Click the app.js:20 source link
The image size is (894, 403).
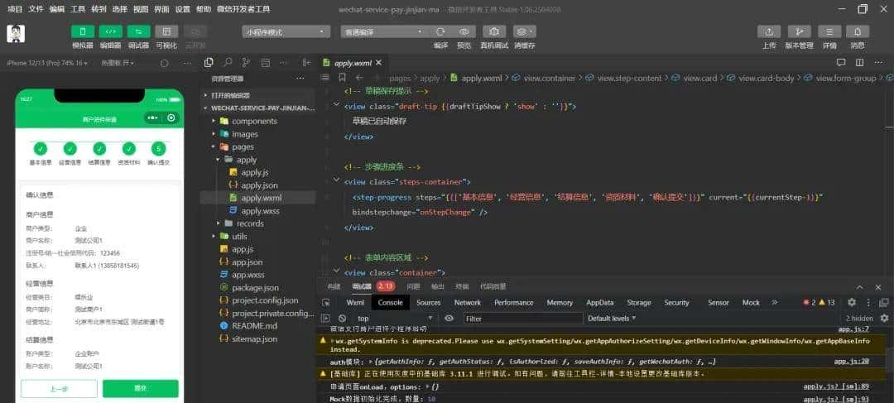851,362
